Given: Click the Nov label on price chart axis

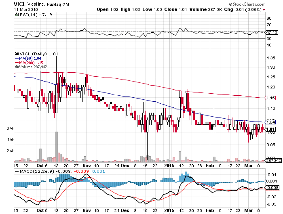Looking at the screenshot, I should (87, 166).
